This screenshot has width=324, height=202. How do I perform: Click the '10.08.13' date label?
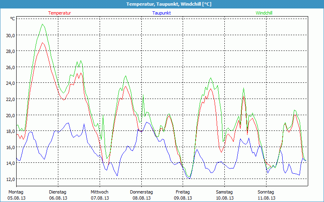tap(225, 198)
